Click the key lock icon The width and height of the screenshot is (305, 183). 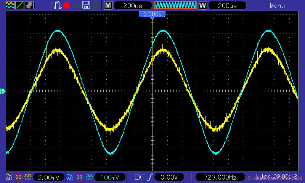(77, 5)
